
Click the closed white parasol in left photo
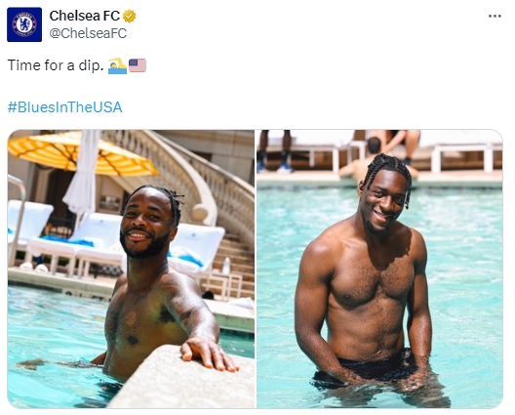tap(83, 174)
